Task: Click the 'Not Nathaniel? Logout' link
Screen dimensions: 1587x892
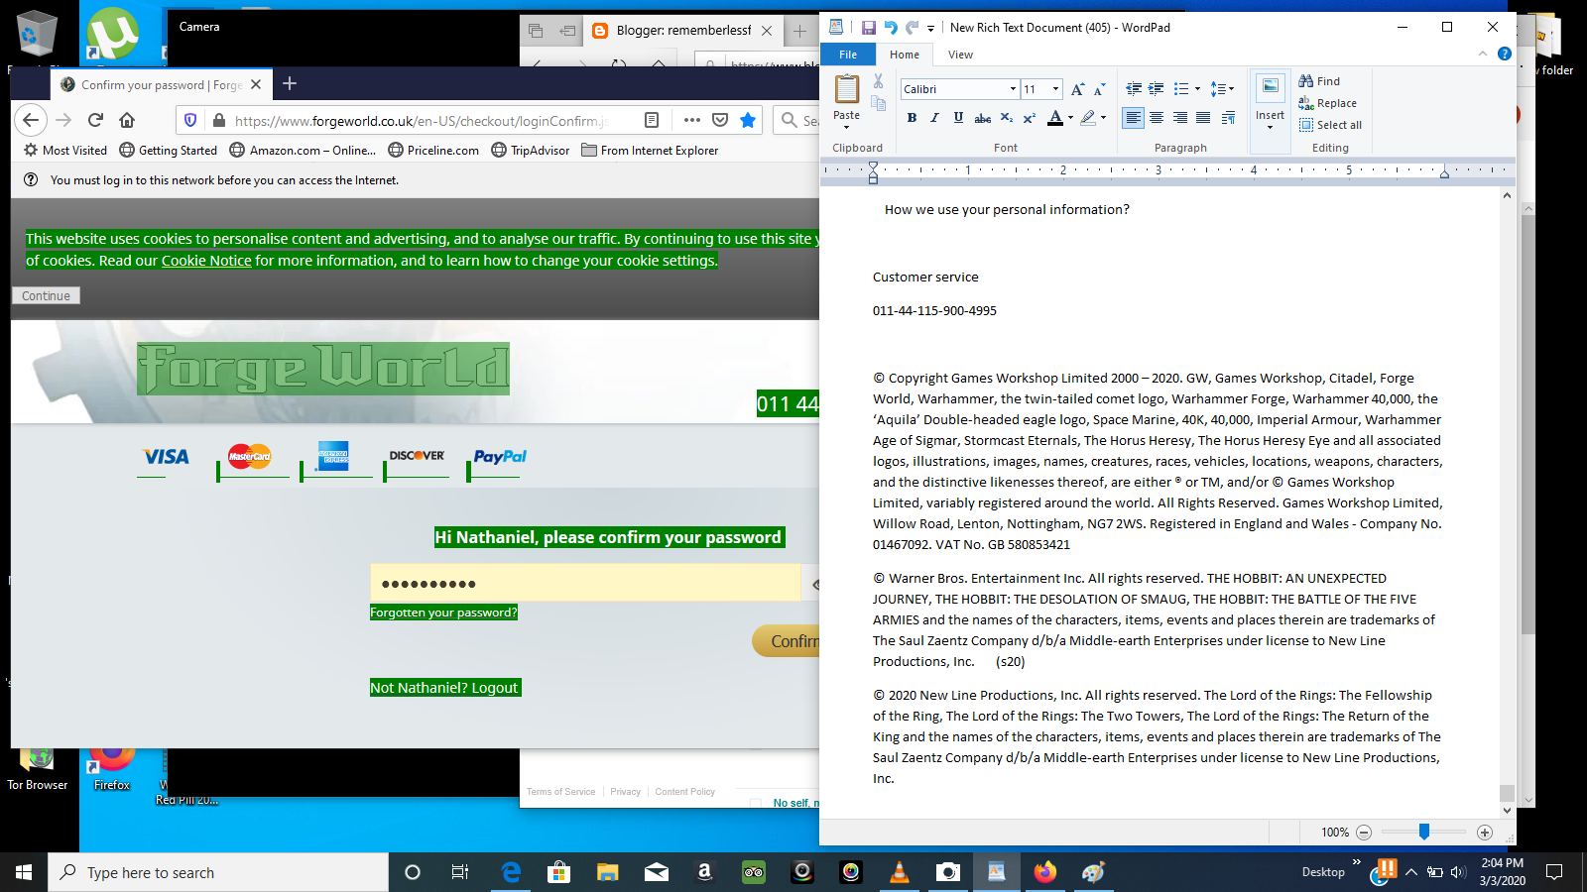Action: click(445, 688)
